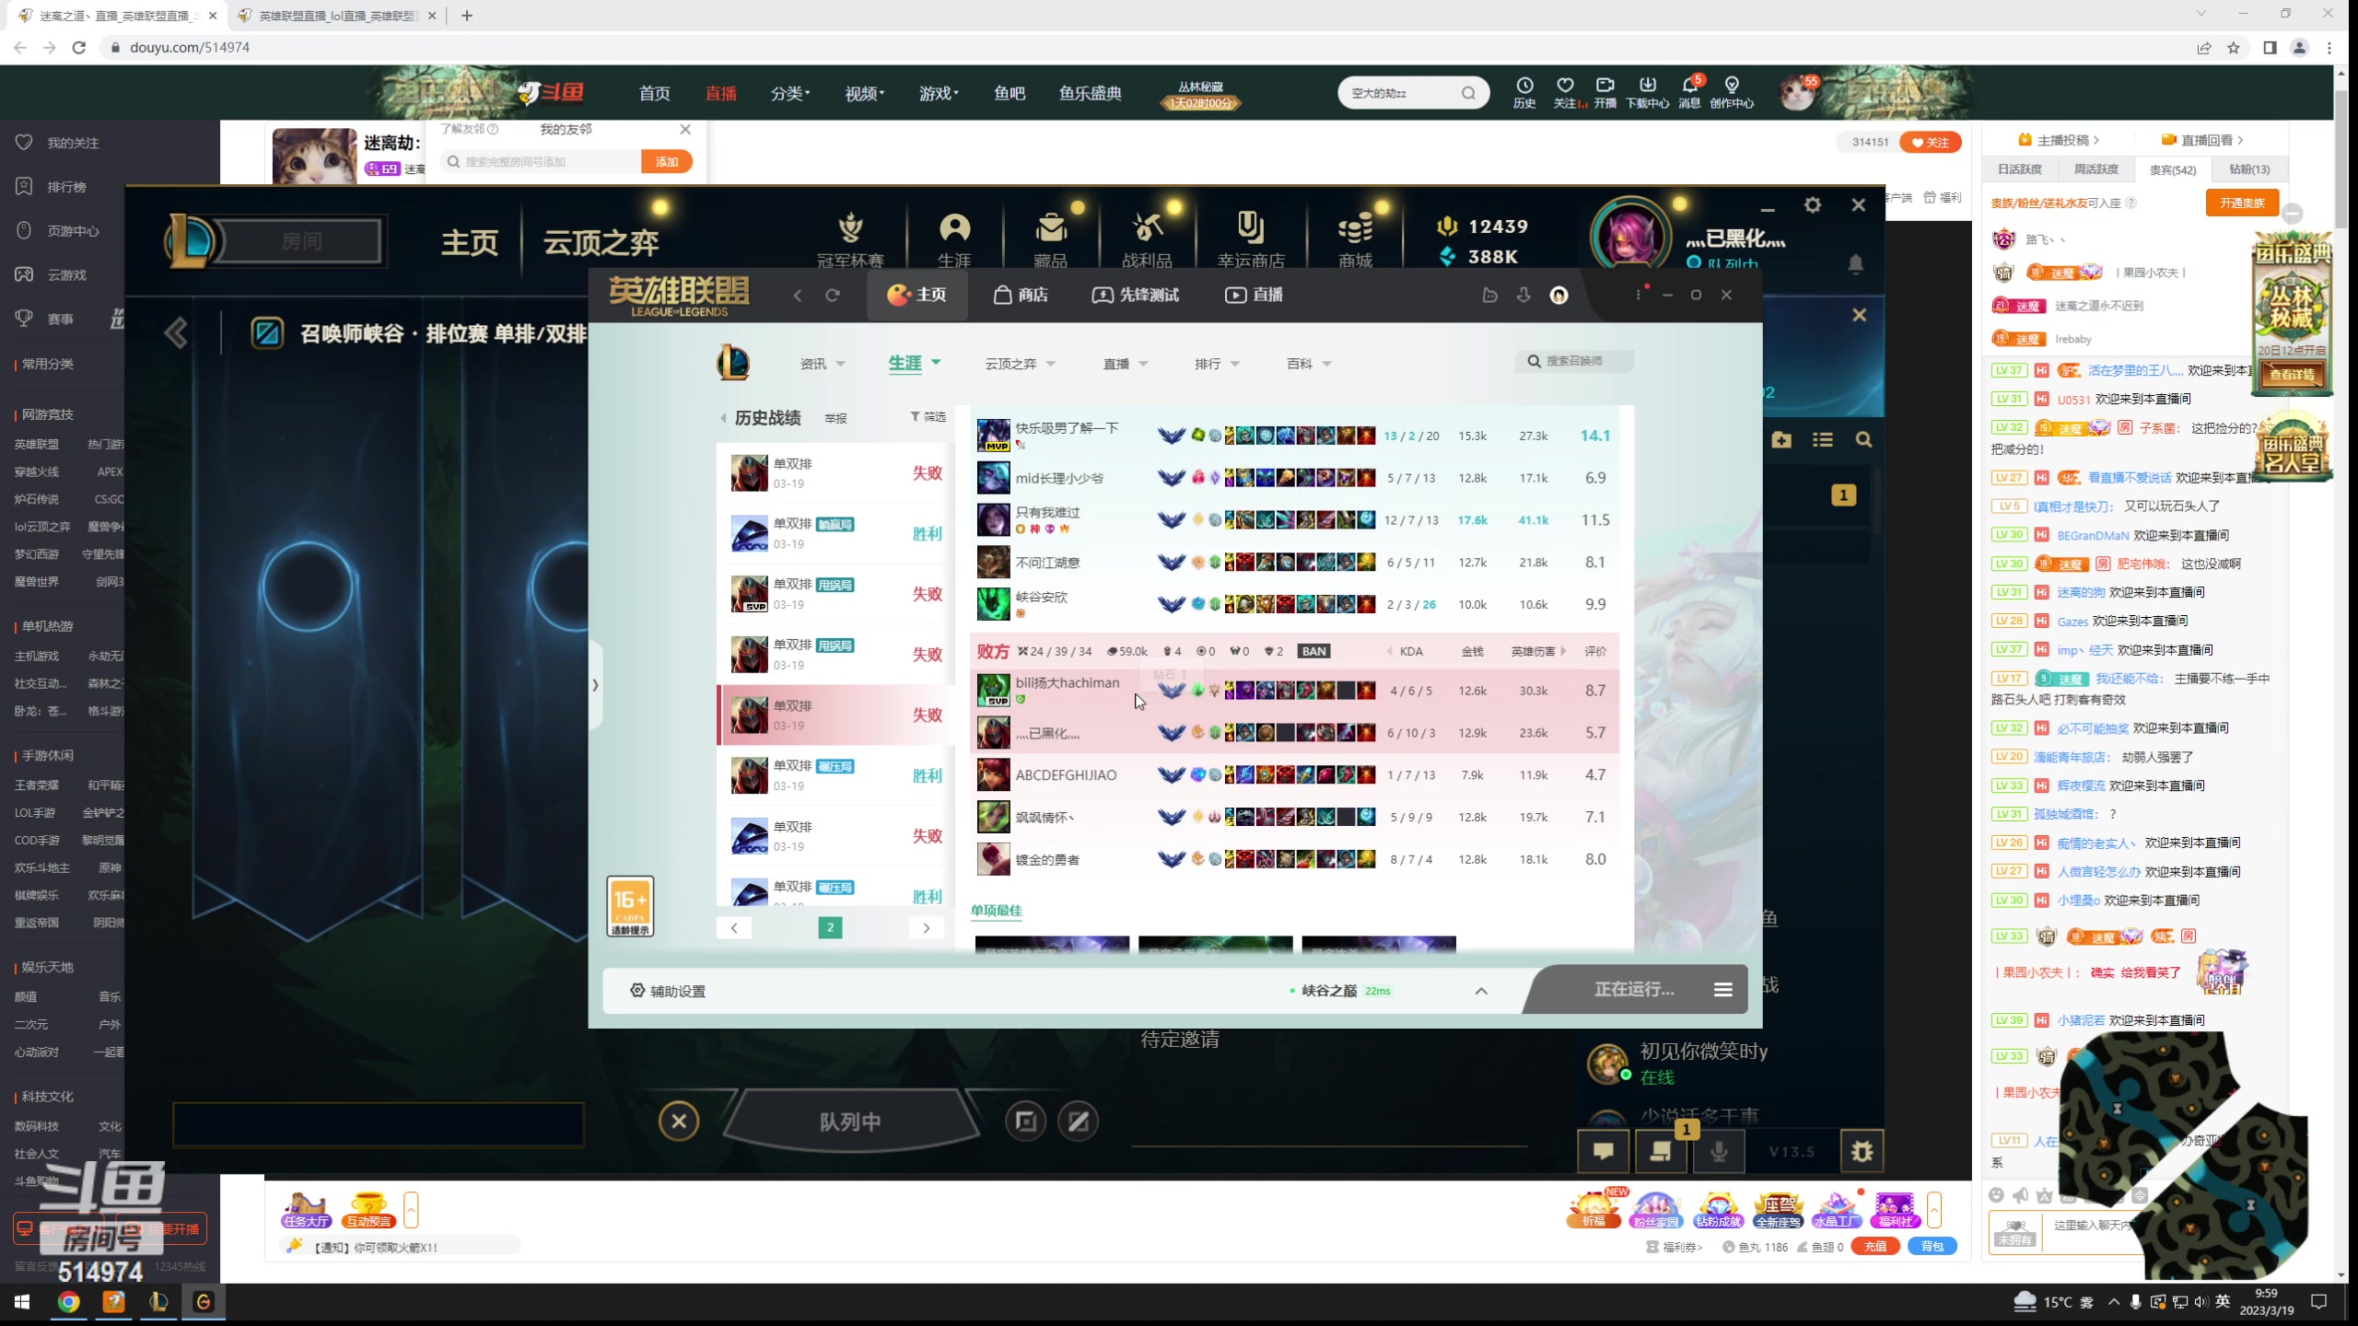Click the bug report icon near V13.5

pyautogui.click(x=1862, y=1151)
